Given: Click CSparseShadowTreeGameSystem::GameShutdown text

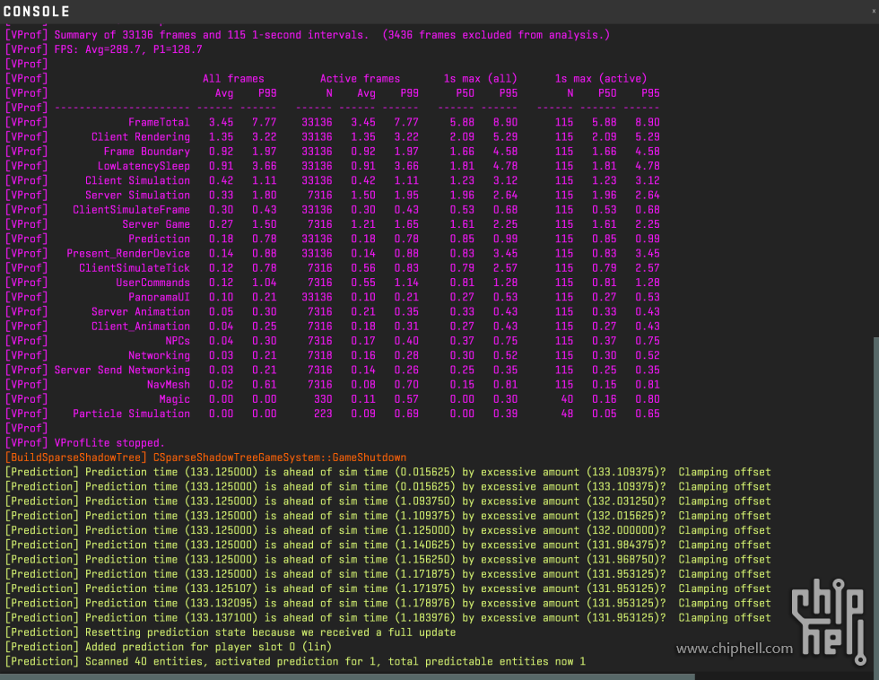Looking at the screenshot, I should (x=280, y=458).
